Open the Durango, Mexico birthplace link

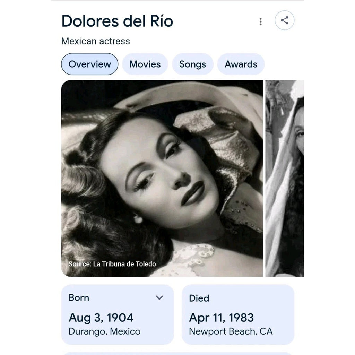tap(104, 331)
